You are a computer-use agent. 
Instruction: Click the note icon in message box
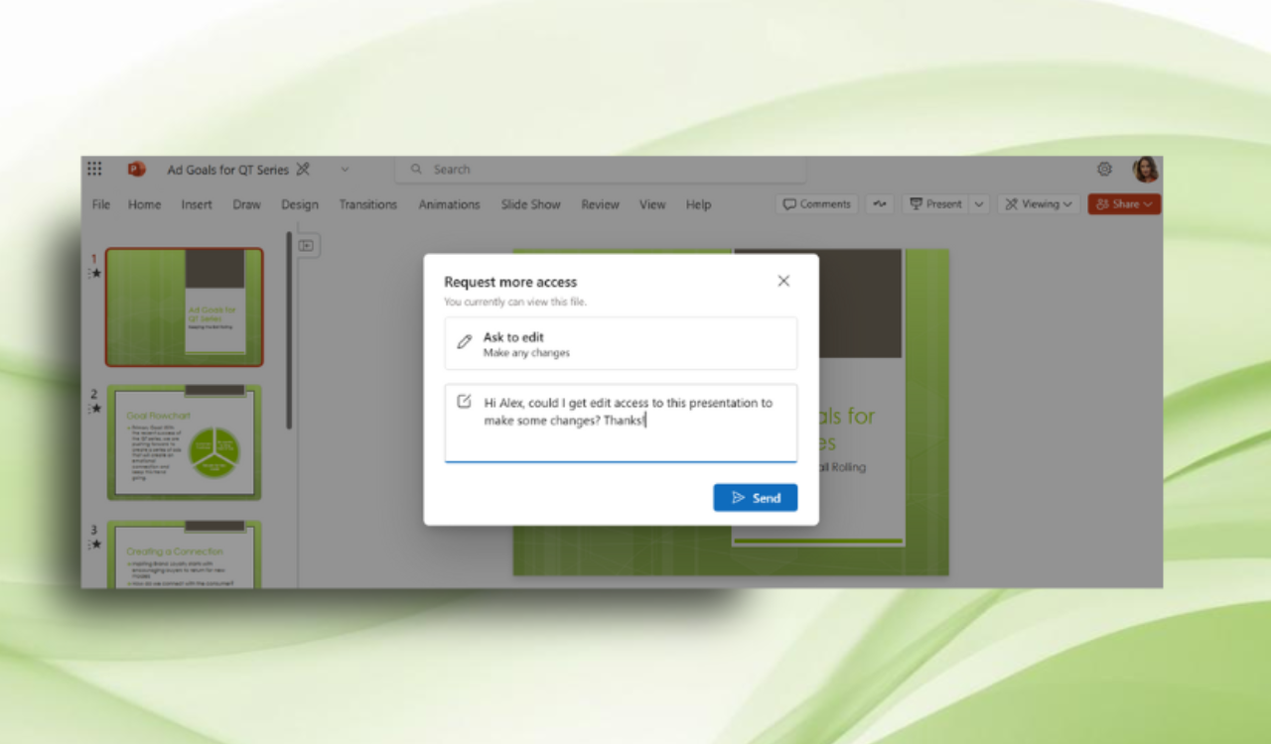click(464, 402)
